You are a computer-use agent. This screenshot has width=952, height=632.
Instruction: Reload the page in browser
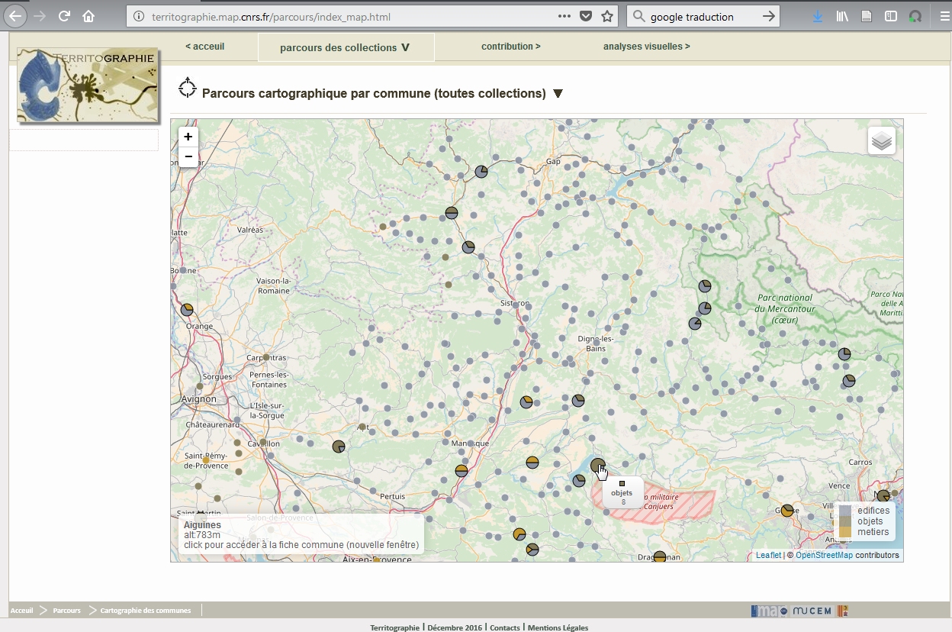coord(65,16)
